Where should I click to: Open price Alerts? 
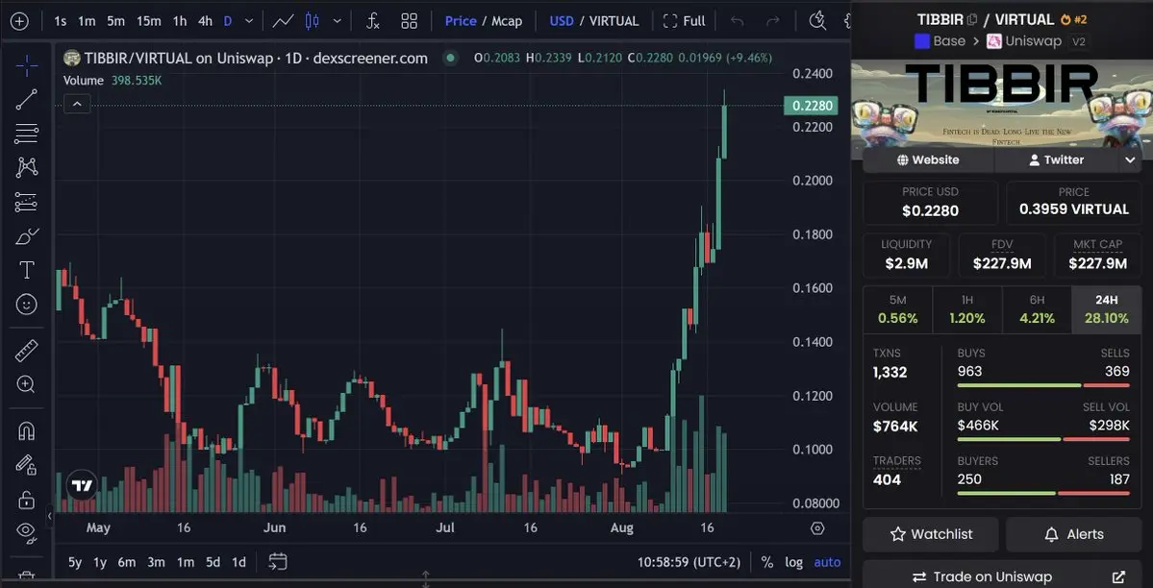pyautogui.click(x=1073, y=534)
